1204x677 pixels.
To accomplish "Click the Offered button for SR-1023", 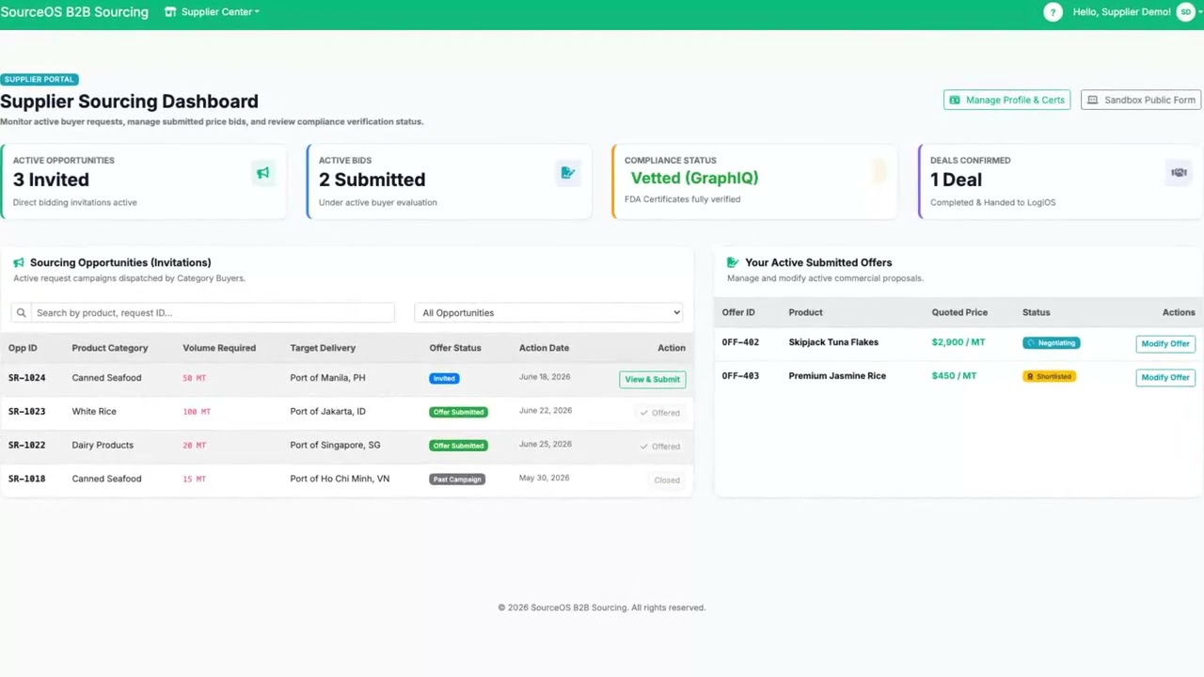I will coord(659,413).
